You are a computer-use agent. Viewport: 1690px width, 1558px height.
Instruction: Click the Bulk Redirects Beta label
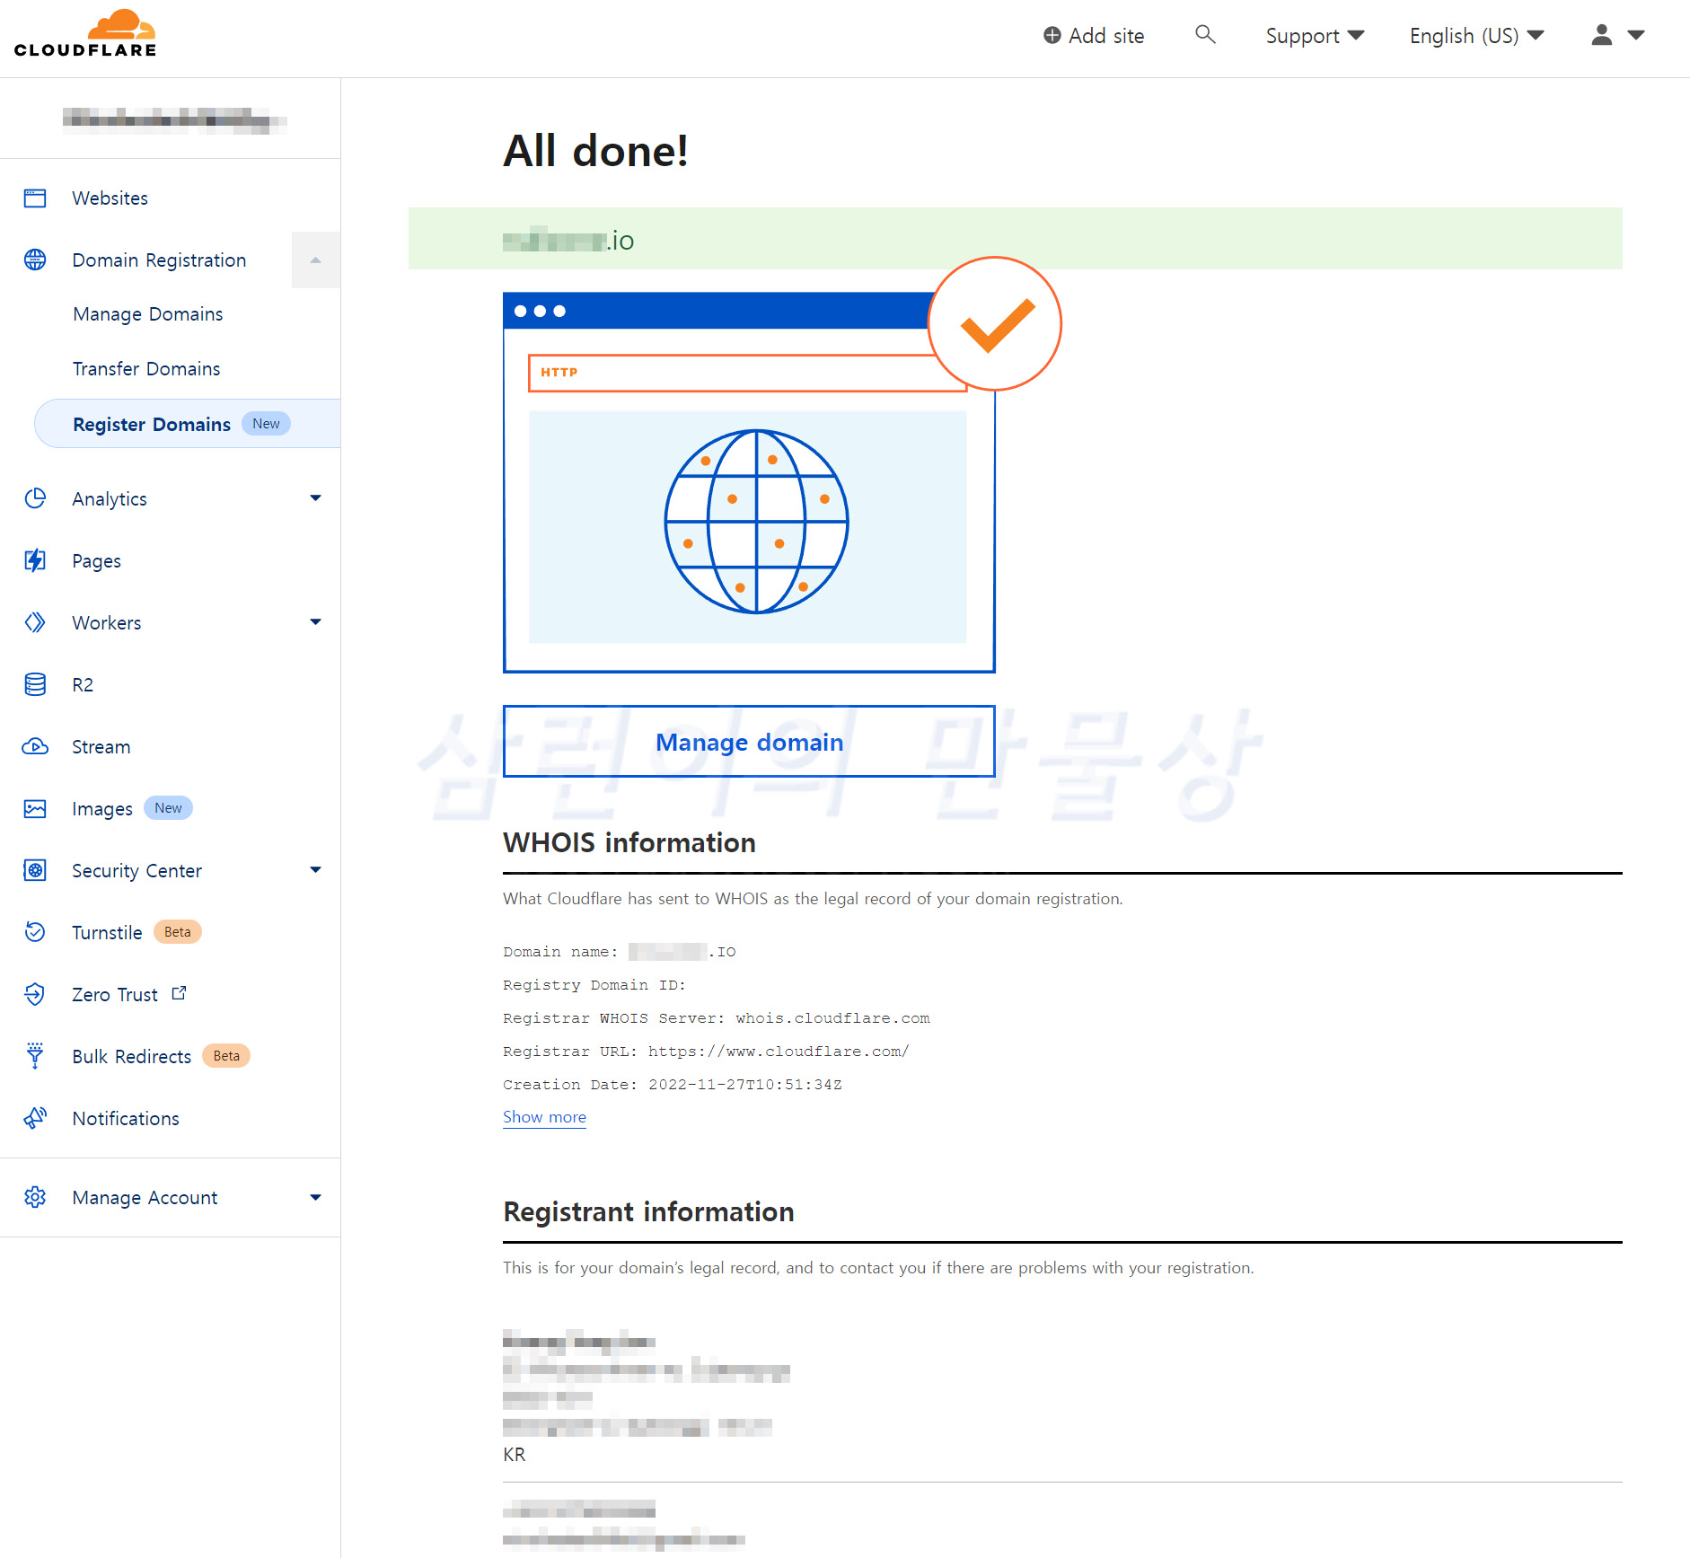point(226,1056)
